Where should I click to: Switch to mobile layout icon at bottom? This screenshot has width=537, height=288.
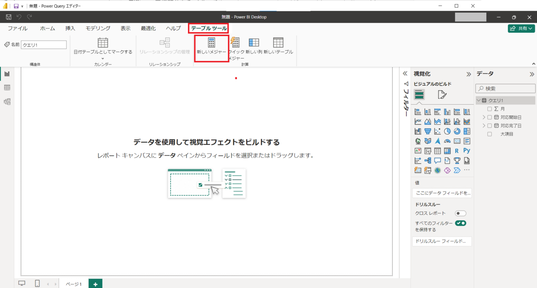[38, 284]
